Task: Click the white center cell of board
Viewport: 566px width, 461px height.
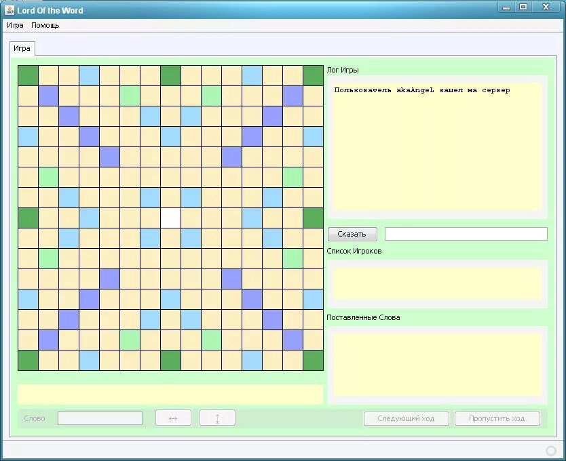Action: point(171,218)
